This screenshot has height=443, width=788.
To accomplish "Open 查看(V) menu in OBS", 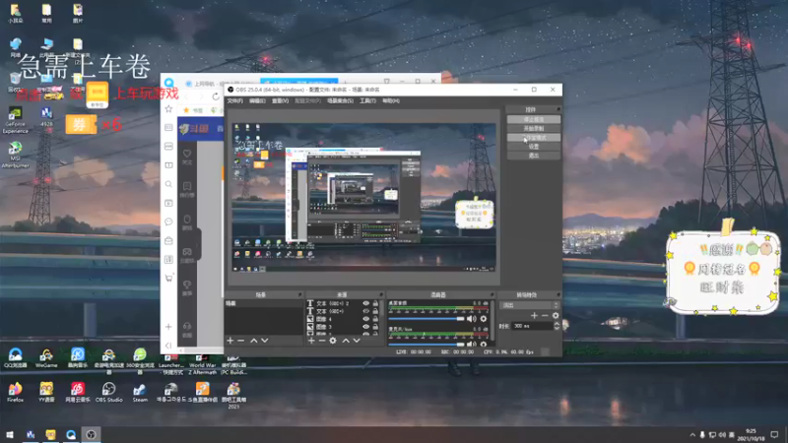I will pos(280,101).
